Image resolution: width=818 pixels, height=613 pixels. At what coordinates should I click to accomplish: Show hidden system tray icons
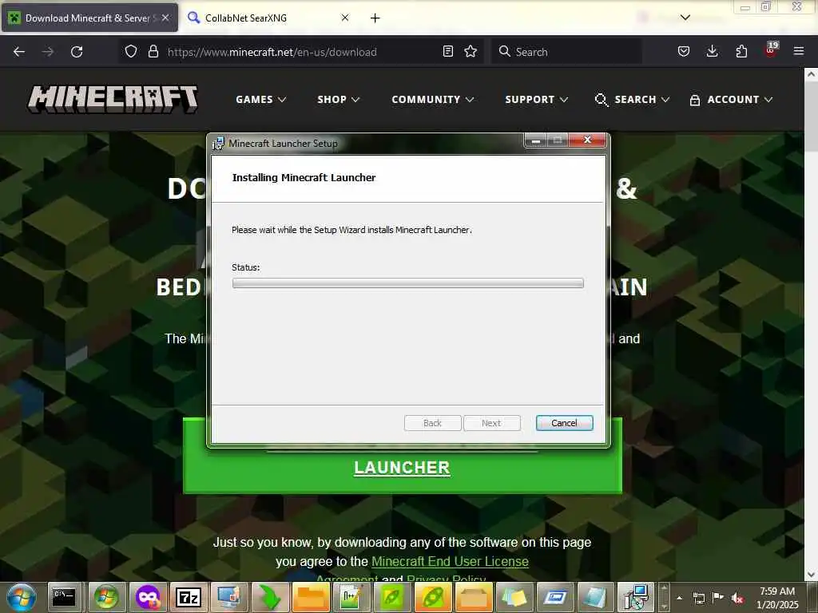coord(679,597)
